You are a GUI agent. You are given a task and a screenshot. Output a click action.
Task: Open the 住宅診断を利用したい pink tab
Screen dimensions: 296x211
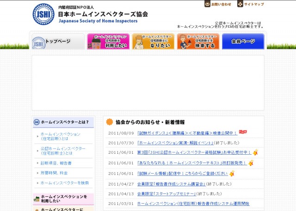108,42
